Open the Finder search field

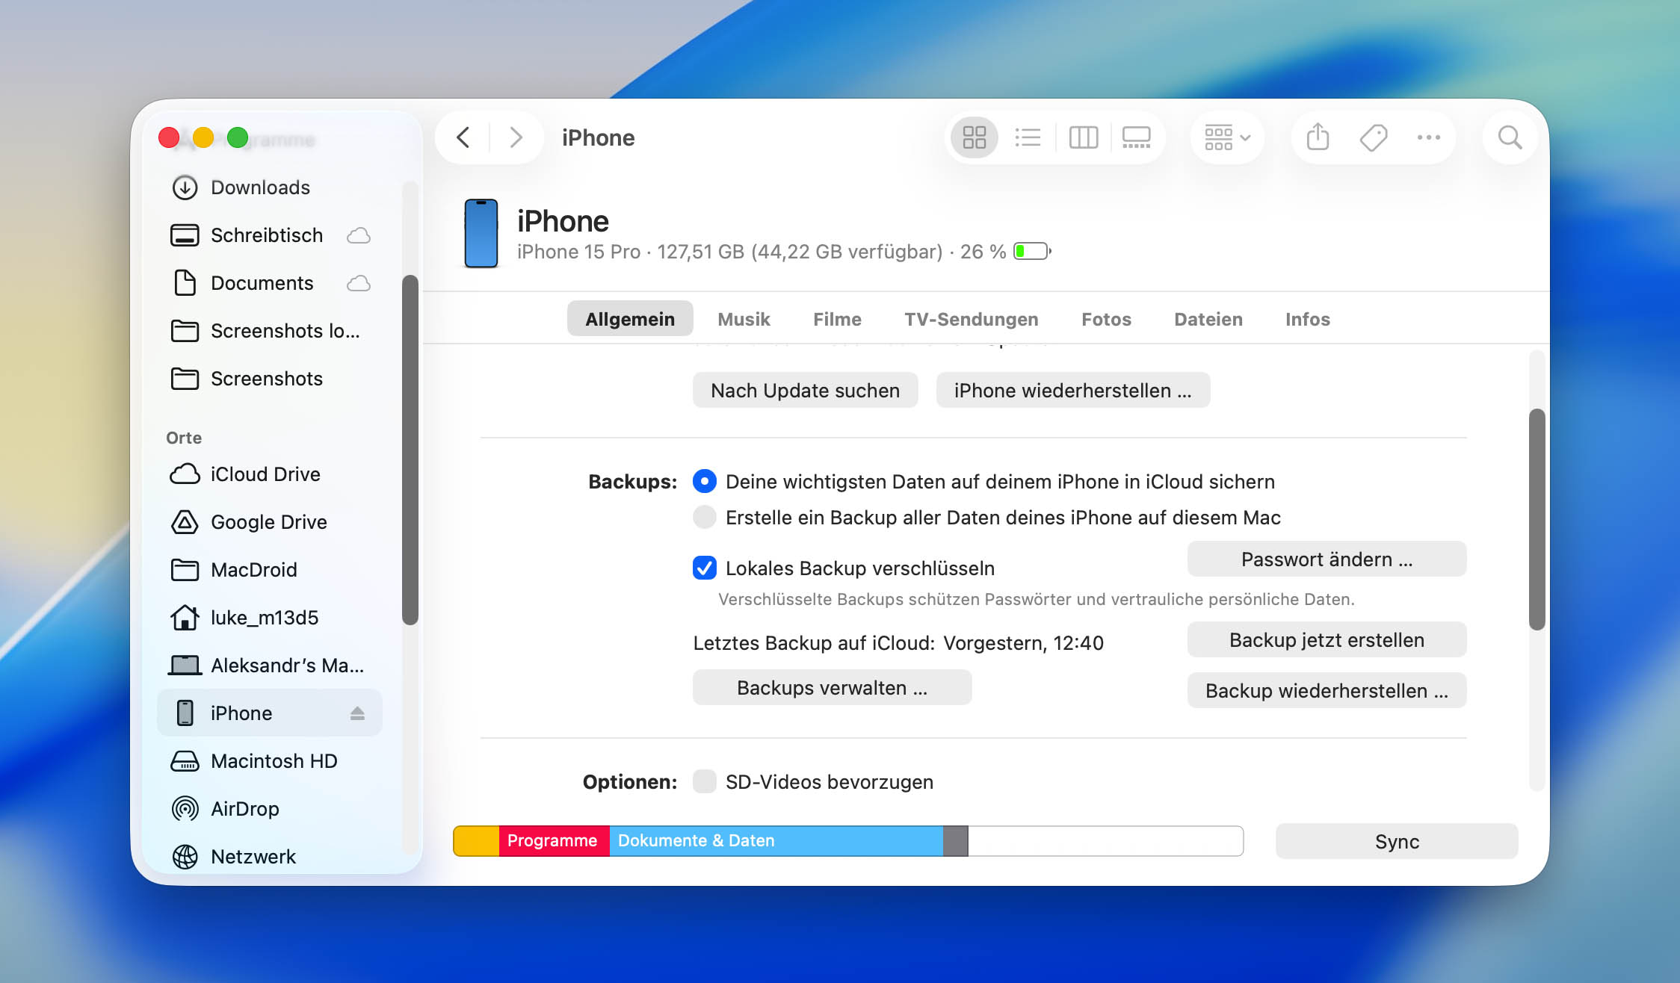[x=1510, y=137]
